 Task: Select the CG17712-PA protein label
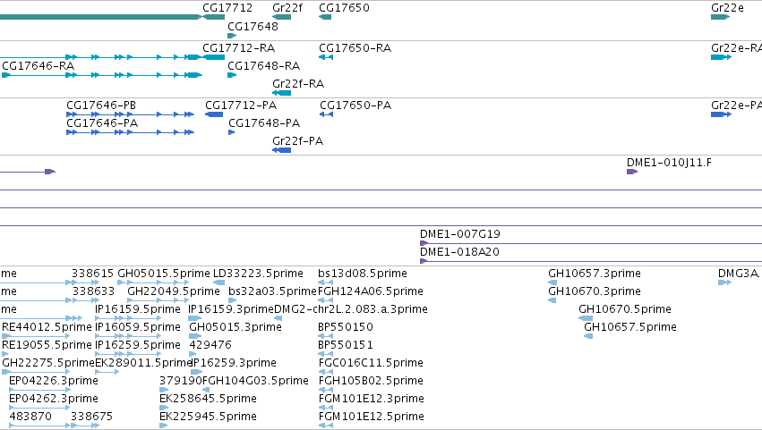click(x=241, y=105)
